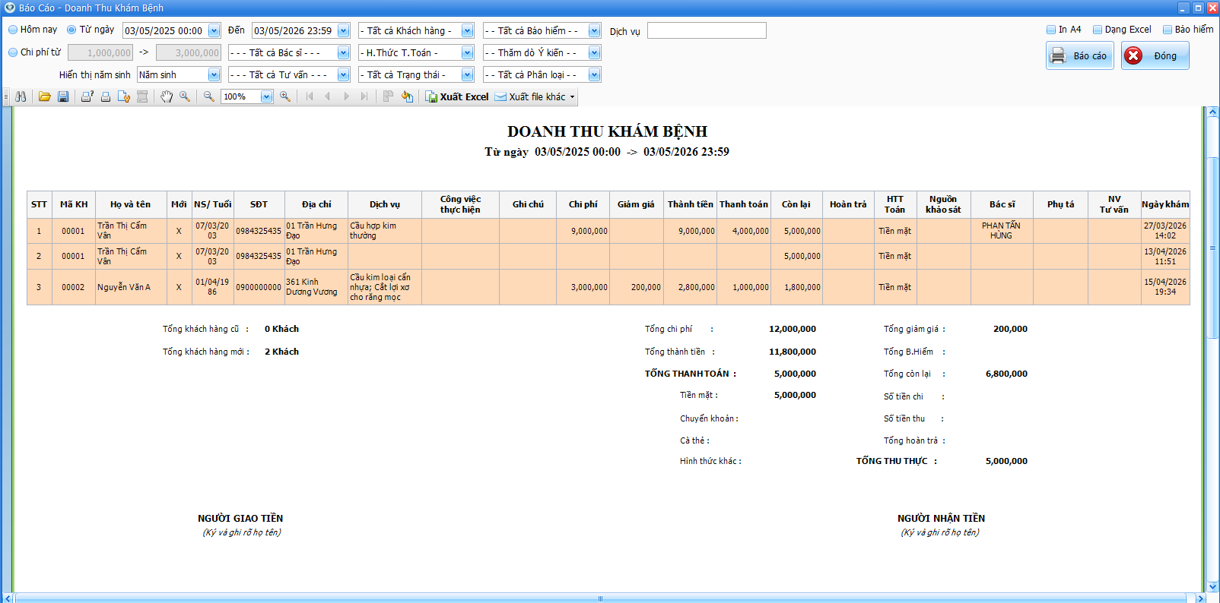Click the Họ và tên column header

[131, 204]
